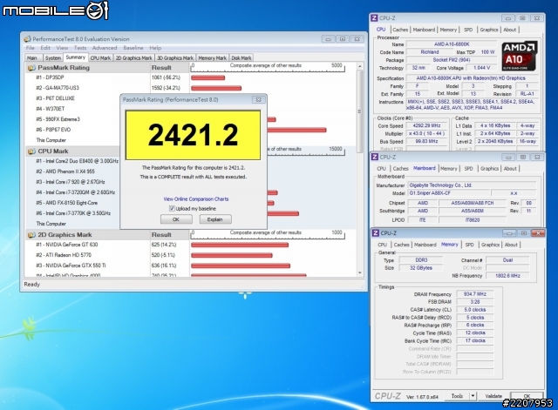
Task: Toggle the Upload my baseline checkbox
Action: click(172, 209)
